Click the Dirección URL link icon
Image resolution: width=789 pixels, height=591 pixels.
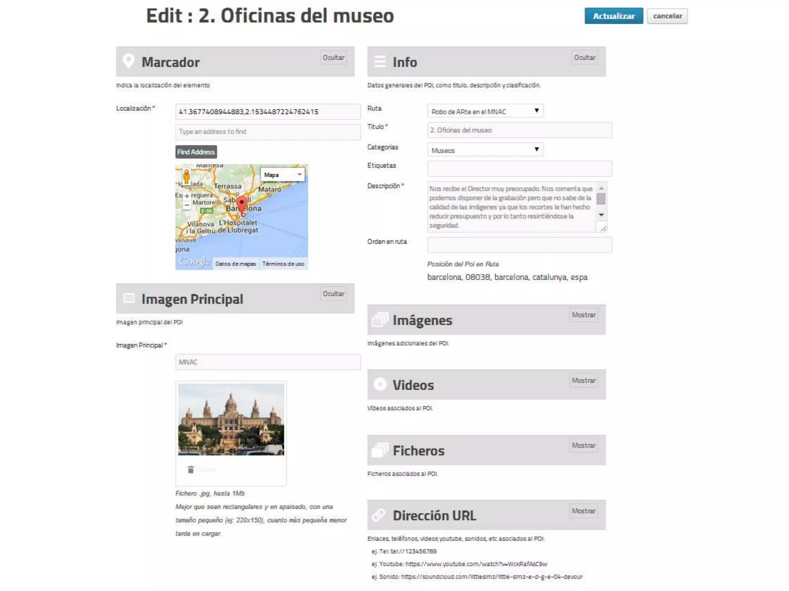379,515
